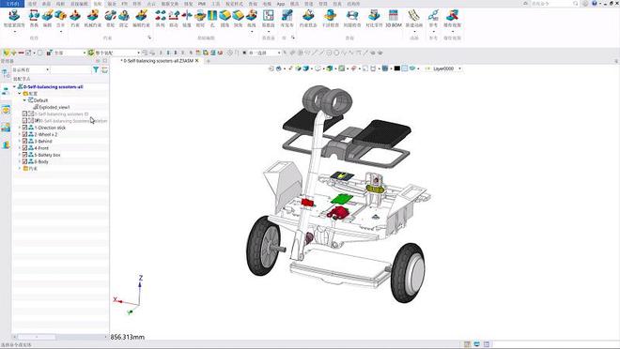Expand the 6-Body tree node
Screen dimensions: 620x349
click(x=20, y=161)
